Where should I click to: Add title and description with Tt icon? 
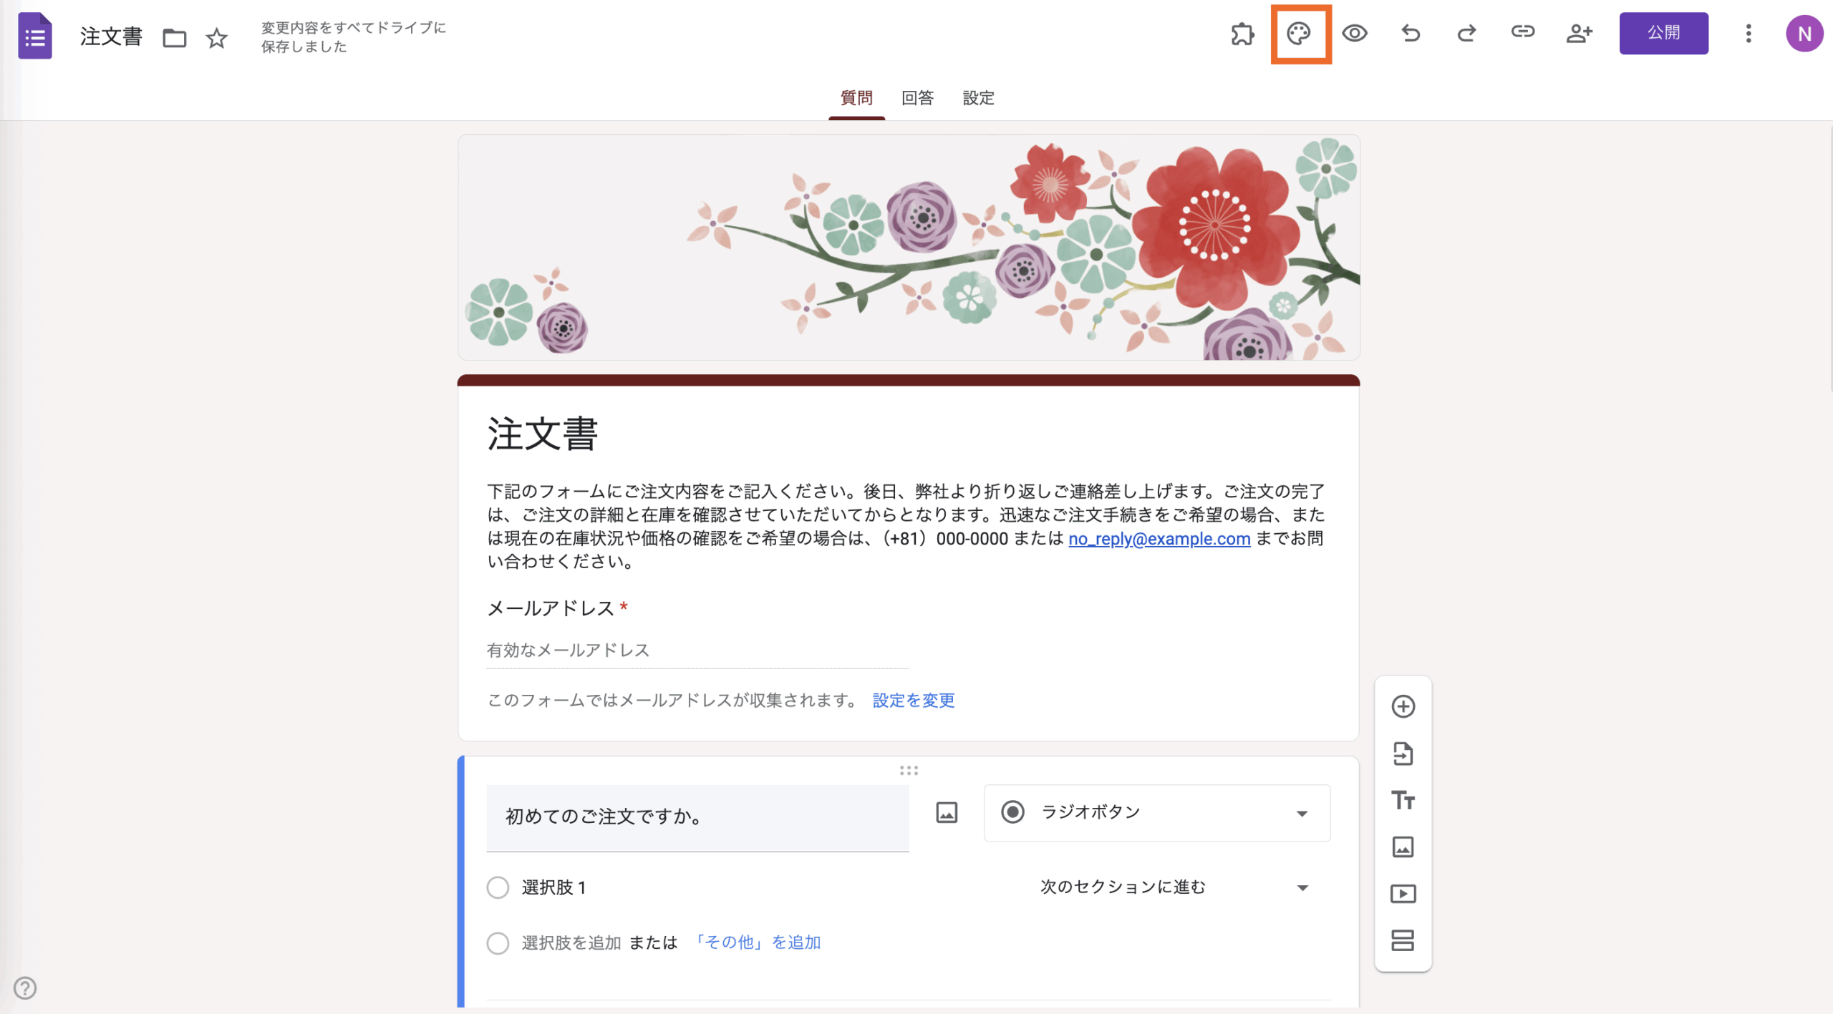1403,800
